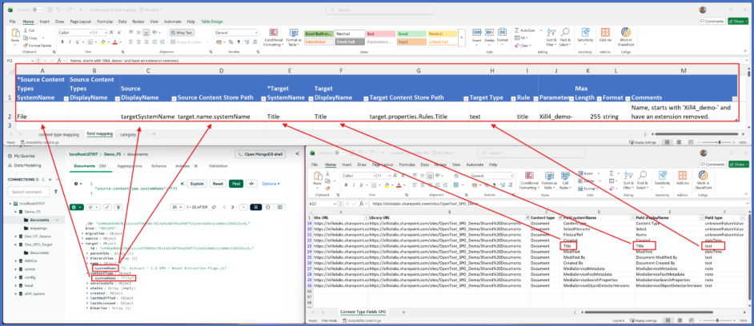Image resolution: width=754 pixels, height=326 pixels.
Task: Click Cut in the top Excel ribbon
Action: 29,30
